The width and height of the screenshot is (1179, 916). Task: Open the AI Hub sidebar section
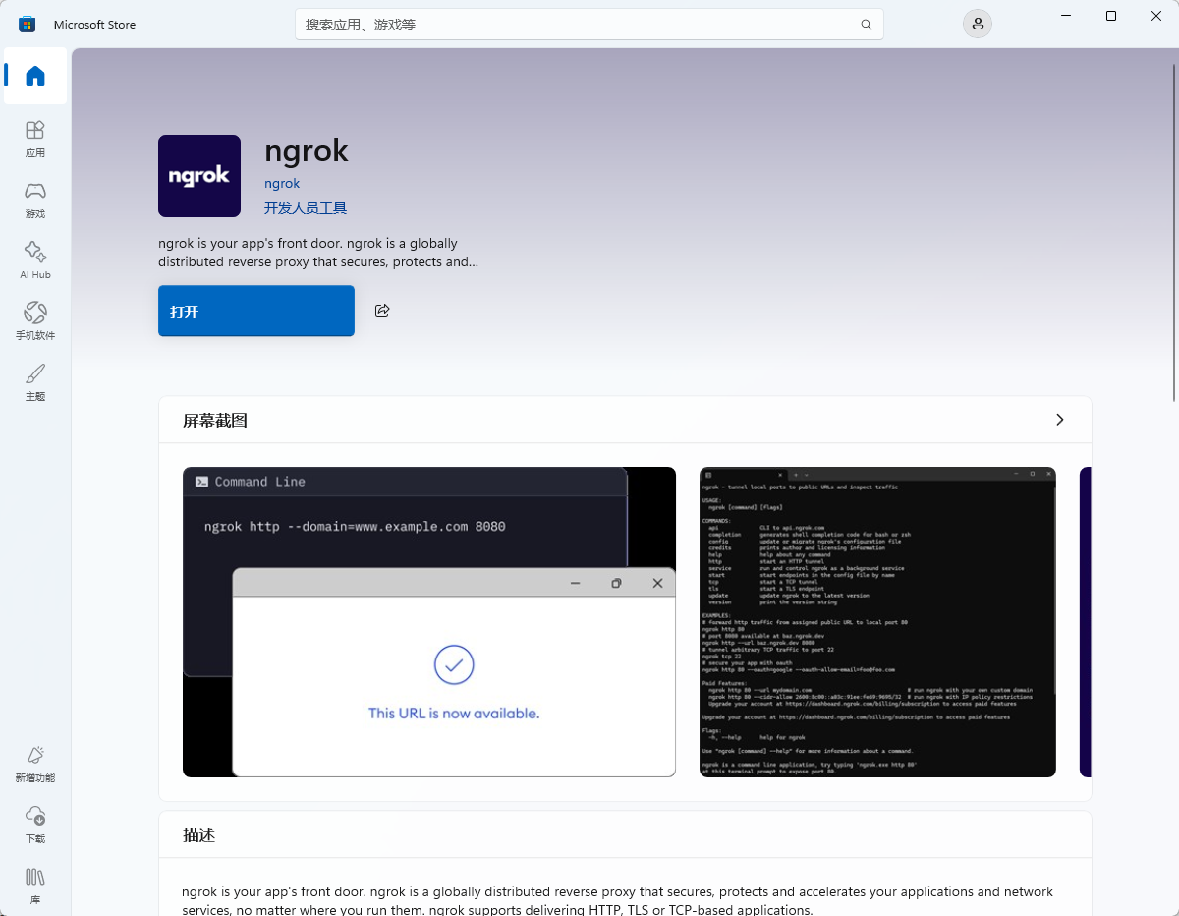[35, 260]
